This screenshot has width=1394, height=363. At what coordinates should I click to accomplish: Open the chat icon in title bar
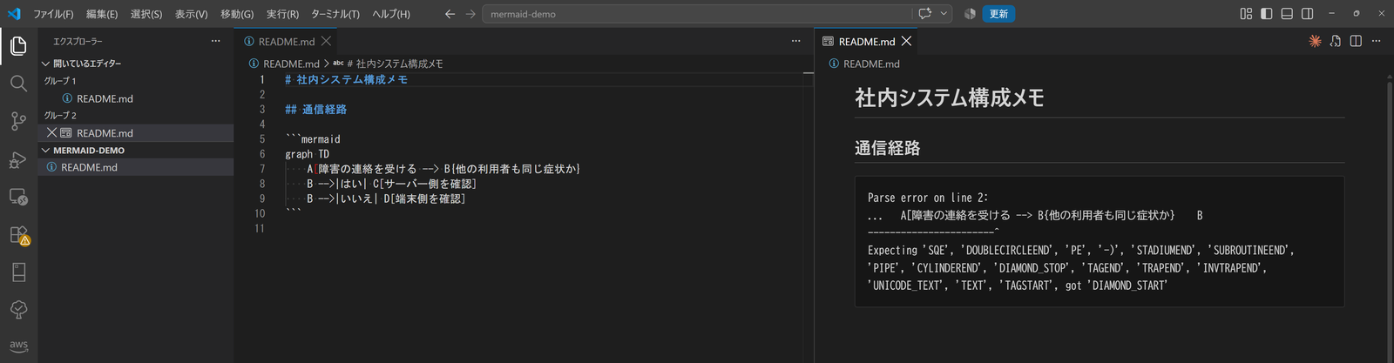pos(925,14)
